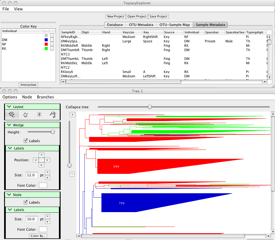The height and width of the screenshot is (240, 275).
Task: Click the center label position button
Action: (x=41, y=160)
